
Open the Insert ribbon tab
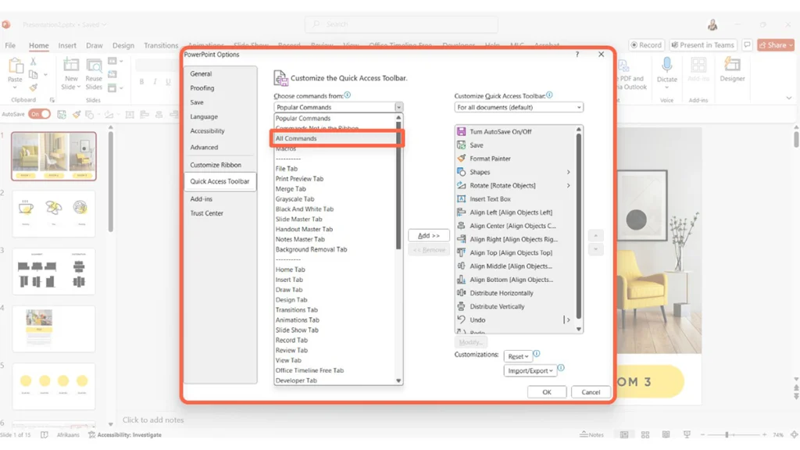coord(67,45)
